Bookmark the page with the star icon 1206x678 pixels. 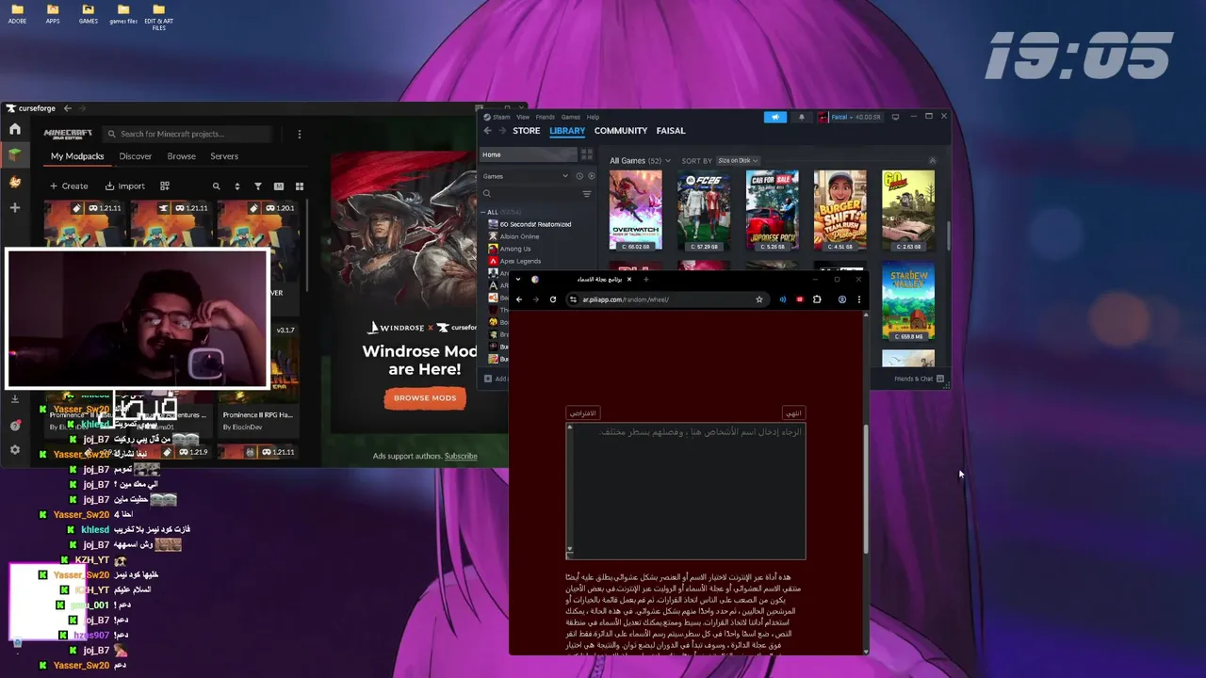click(758, 299)
